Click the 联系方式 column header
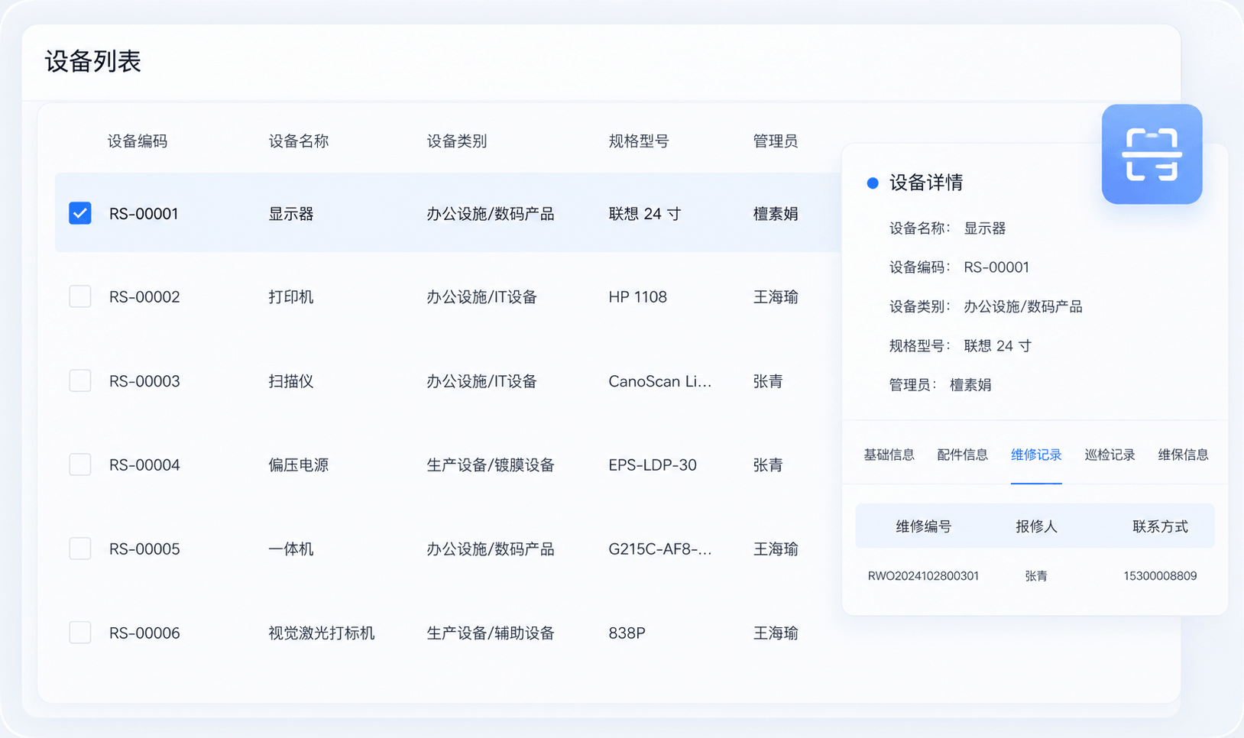Screen dimensions: 1244x738 [1160, 526]
